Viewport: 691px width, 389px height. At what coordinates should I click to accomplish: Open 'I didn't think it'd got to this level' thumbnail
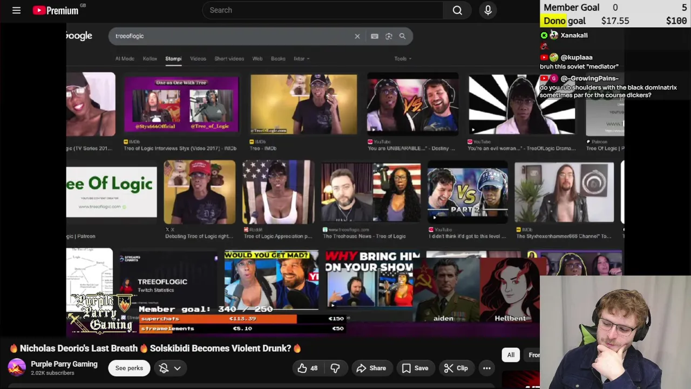click(x=468, y=192)
